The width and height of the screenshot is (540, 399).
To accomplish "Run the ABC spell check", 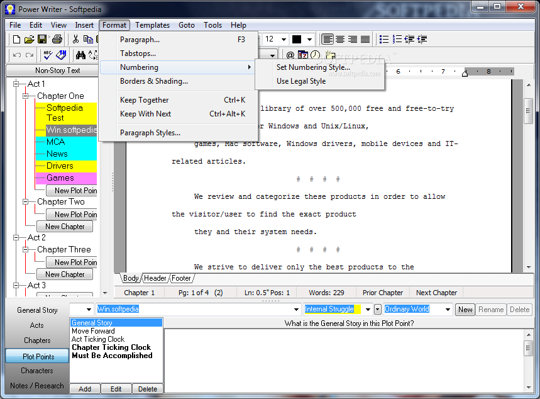I will pyautogui.click(x=48, y=55).
